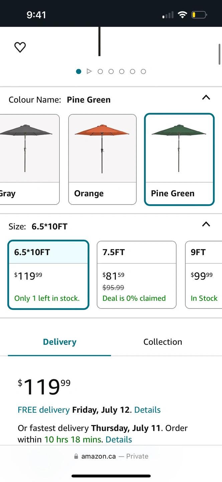Select the 9FT size option
This screenshot has width=222, height=482.
tap(204, 274)
